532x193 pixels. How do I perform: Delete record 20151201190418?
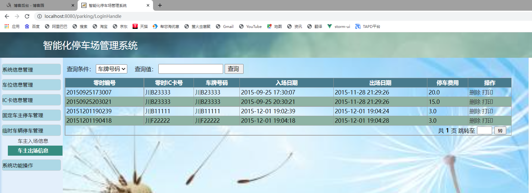pyautogui.click(x=475, y=121)
